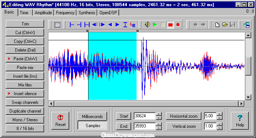Click the horizontal scrollbar right arrow
This screenshot has height=138, width=256.
(x=241, y=103)
